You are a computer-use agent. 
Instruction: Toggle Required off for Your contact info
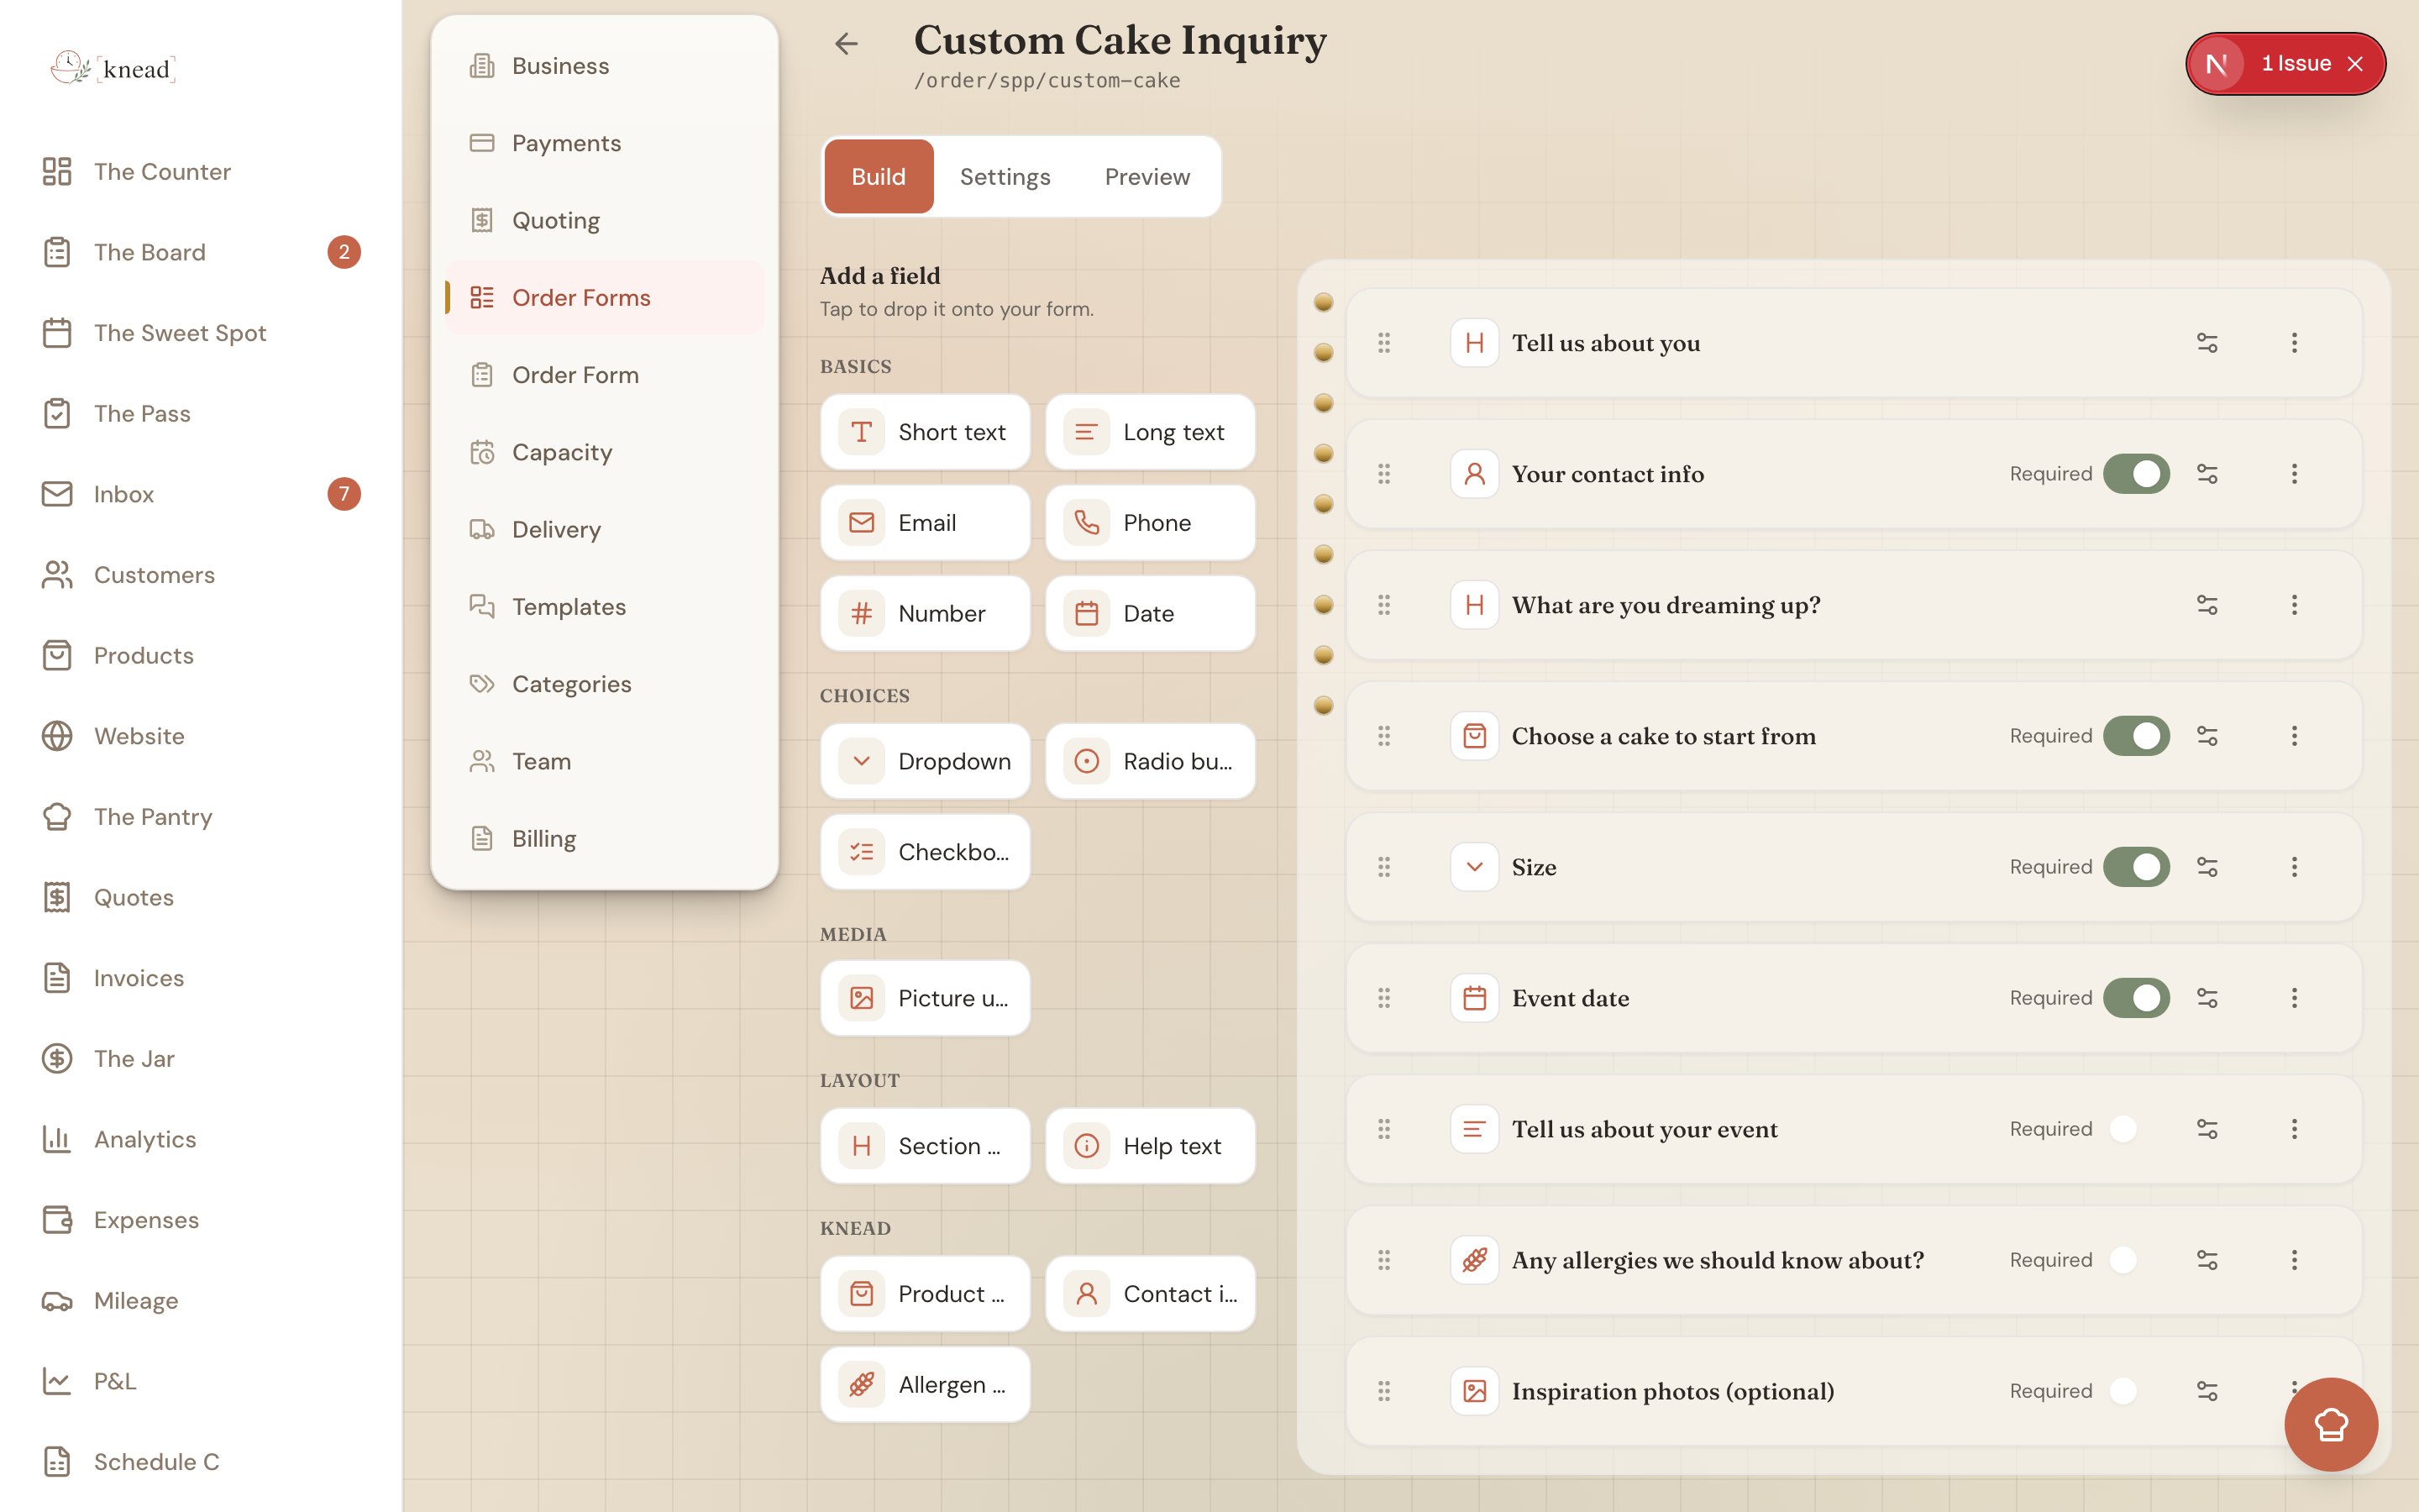point(2136,474)
